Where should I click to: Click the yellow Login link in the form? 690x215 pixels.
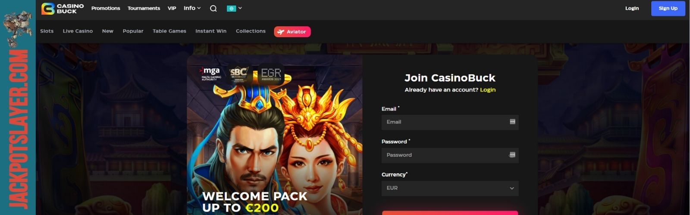pos(488,90)
